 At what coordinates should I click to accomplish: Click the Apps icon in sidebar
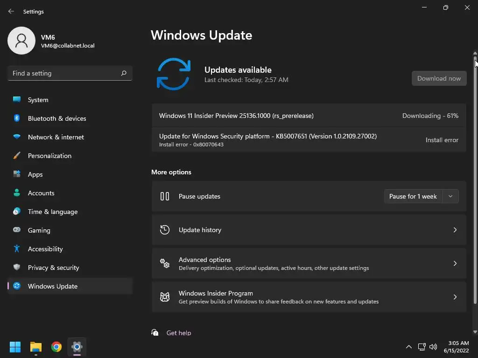(17, 174)
